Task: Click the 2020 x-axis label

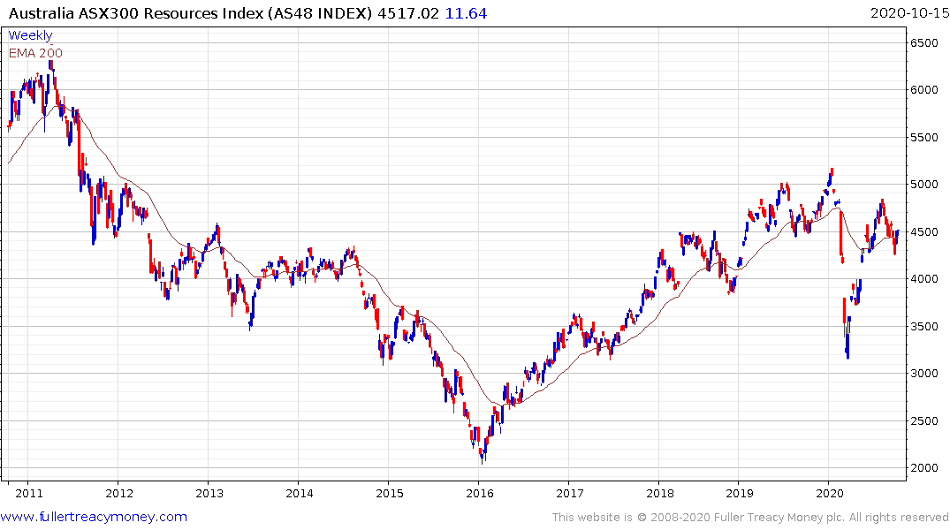Action: coord(830,493)
